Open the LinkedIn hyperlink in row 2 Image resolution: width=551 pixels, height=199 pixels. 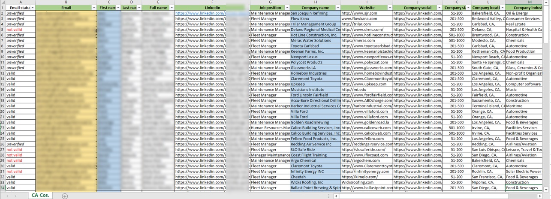(200, 13)
